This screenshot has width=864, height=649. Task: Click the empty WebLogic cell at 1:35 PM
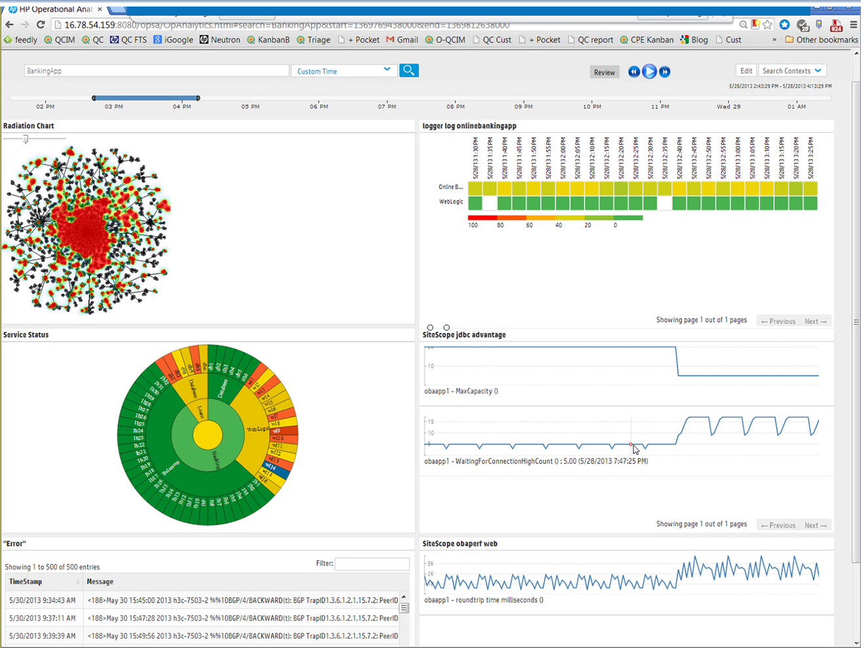coord(490,203)
